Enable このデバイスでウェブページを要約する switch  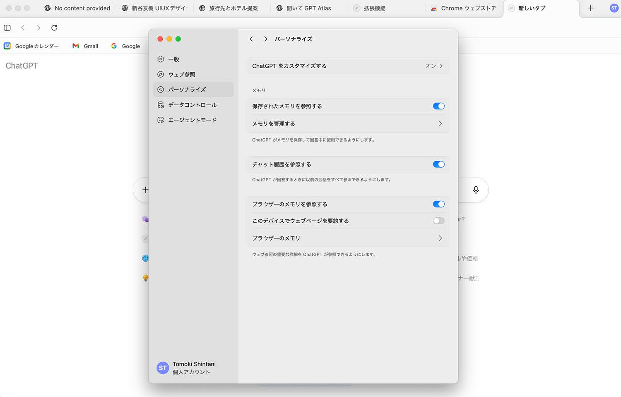pos(438,221)
